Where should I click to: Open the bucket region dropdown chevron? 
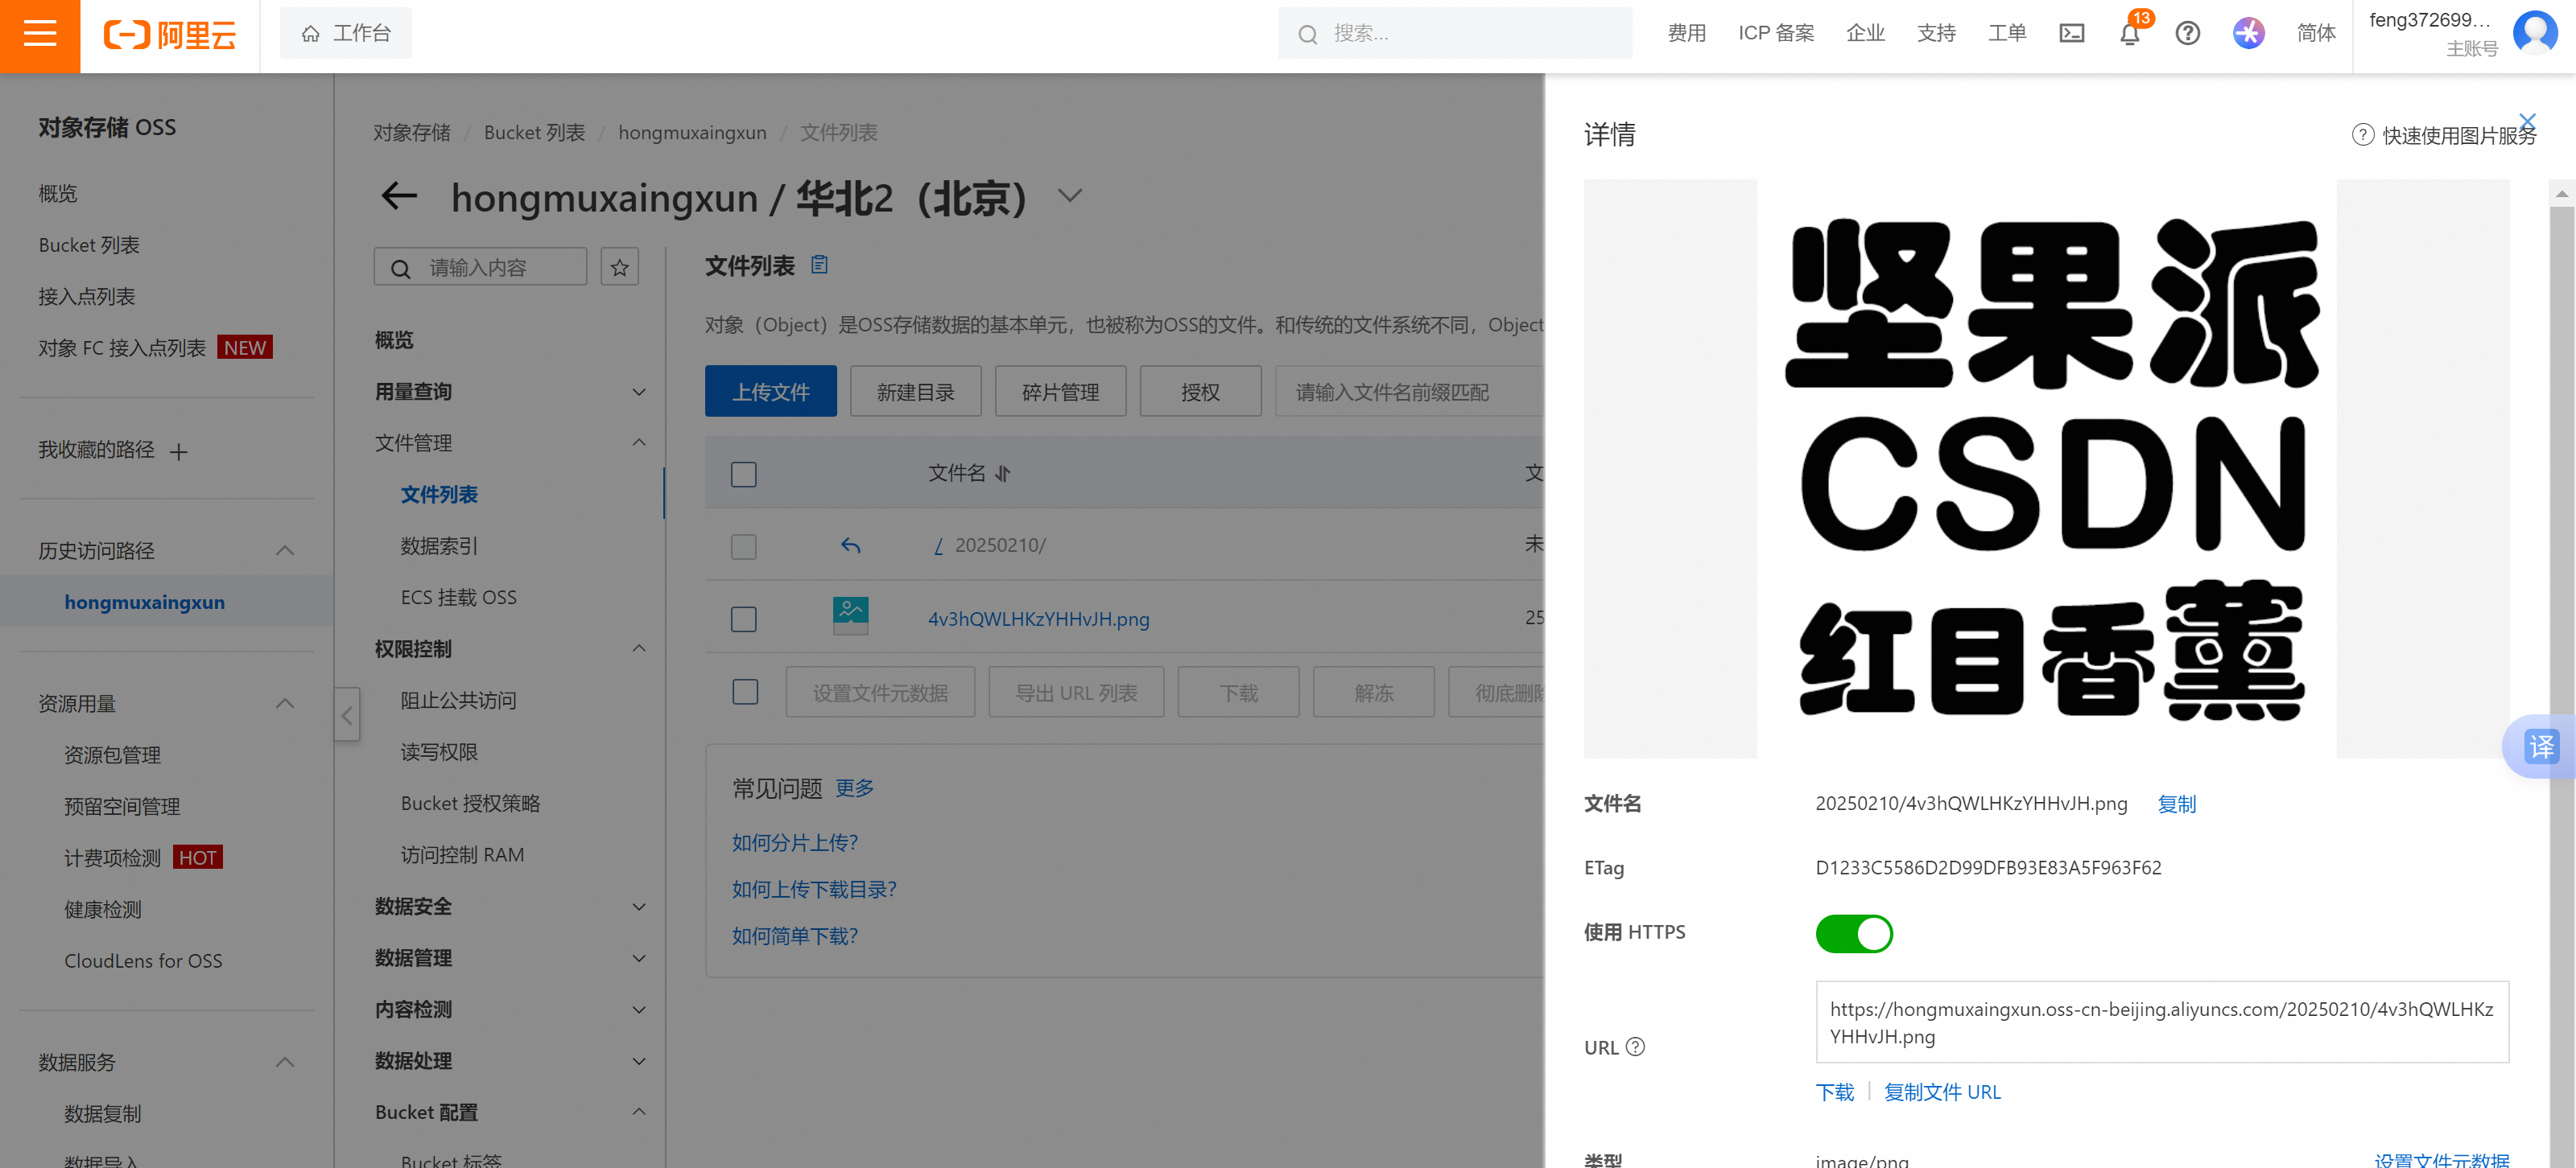click(x=1069, y=195)
